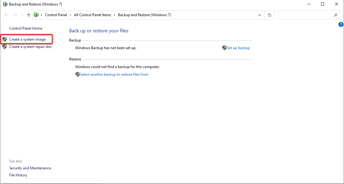Screen dimensions: 344x184
Task: Select the Control Panel breadcrumb
Action: 56,15
